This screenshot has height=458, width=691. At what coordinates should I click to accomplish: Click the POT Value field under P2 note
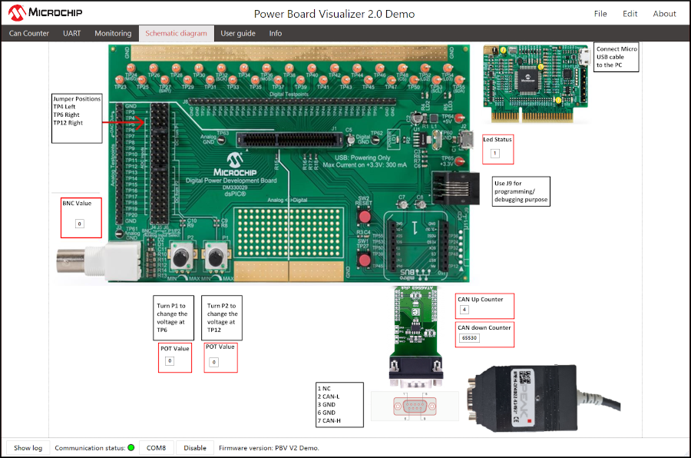[x=213, y=362]
